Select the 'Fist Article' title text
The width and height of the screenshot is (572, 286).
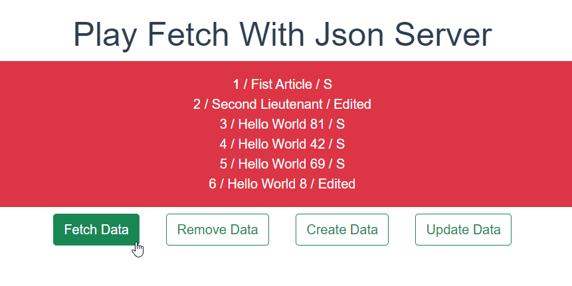click(x=278, y=84)
